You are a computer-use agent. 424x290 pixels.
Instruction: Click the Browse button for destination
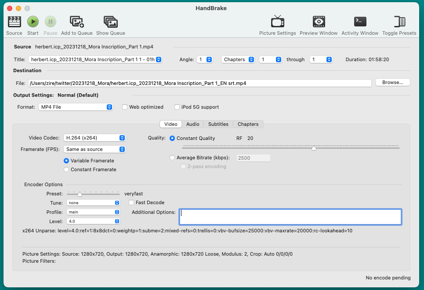pyautogui.click(x=392, y=82)
